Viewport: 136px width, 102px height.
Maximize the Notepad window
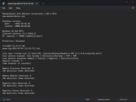[126, 2]
